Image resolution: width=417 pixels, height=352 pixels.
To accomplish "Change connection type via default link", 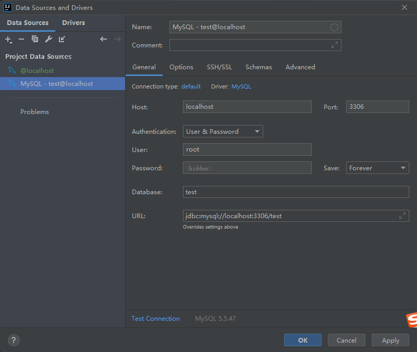I will click(191, 86).
